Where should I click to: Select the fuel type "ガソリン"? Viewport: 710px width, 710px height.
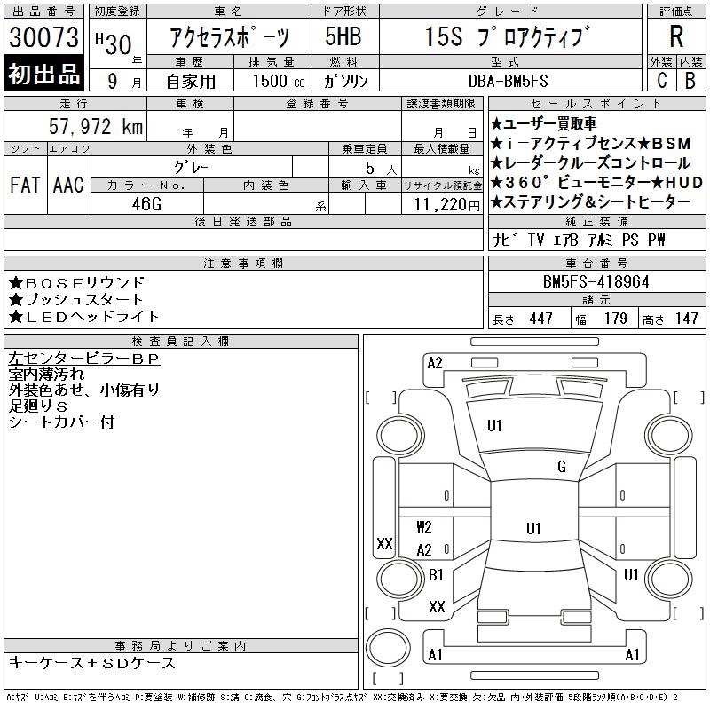click(x=346, y=81)
